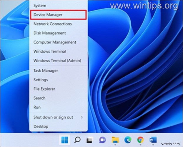Launch Windows Terminal from the menu
The width and height of the screenshot is (183, 147).
click(x=59, y=51)
